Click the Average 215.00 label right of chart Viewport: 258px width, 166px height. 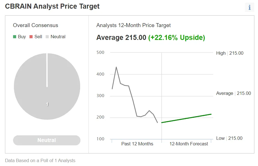point(234,93)
